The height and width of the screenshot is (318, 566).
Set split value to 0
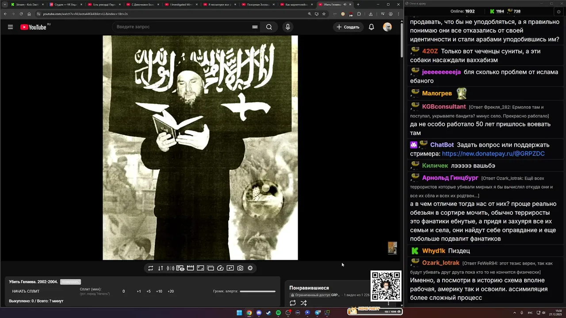(x=124, y=291)
